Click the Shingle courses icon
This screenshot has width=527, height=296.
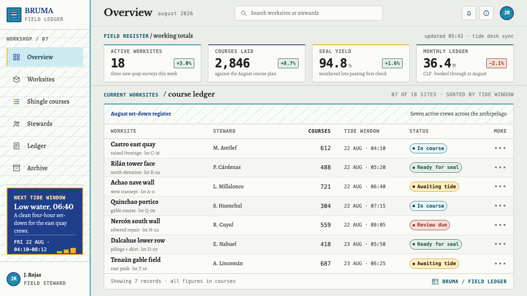(16, 102)
